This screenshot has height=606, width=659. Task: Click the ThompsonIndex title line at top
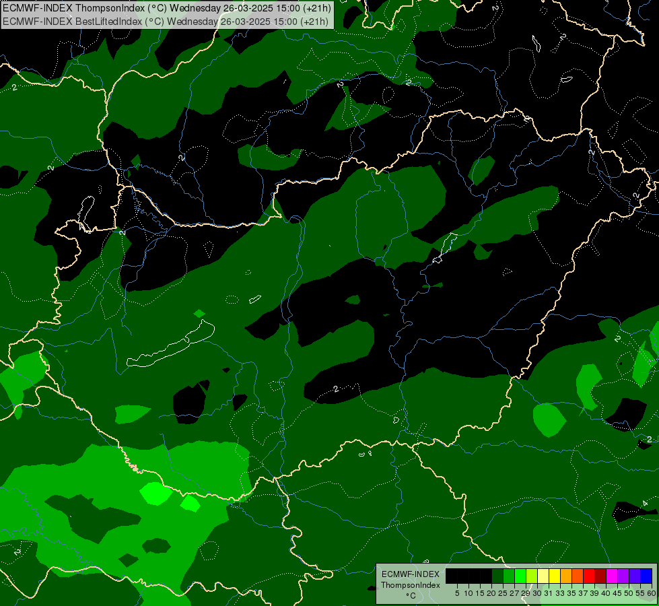[x=167, y=7]
